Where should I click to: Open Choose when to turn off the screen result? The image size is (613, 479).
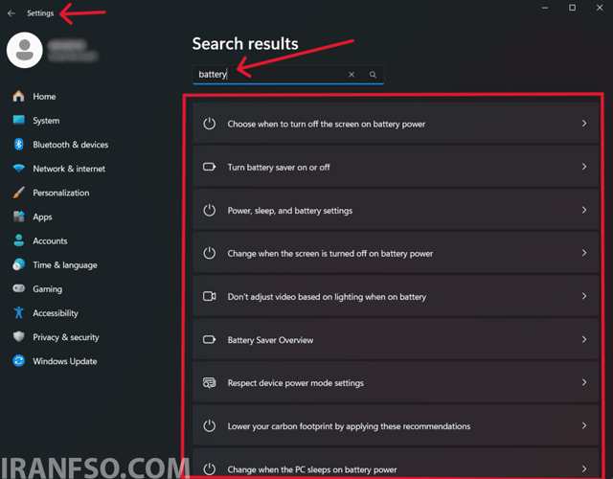tap(396, 124)
